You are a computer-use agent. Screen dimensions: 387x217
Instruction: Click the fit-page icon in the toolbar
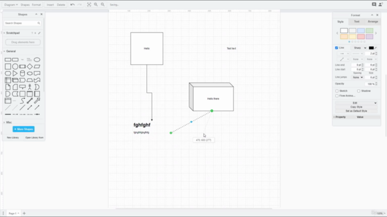89,5
